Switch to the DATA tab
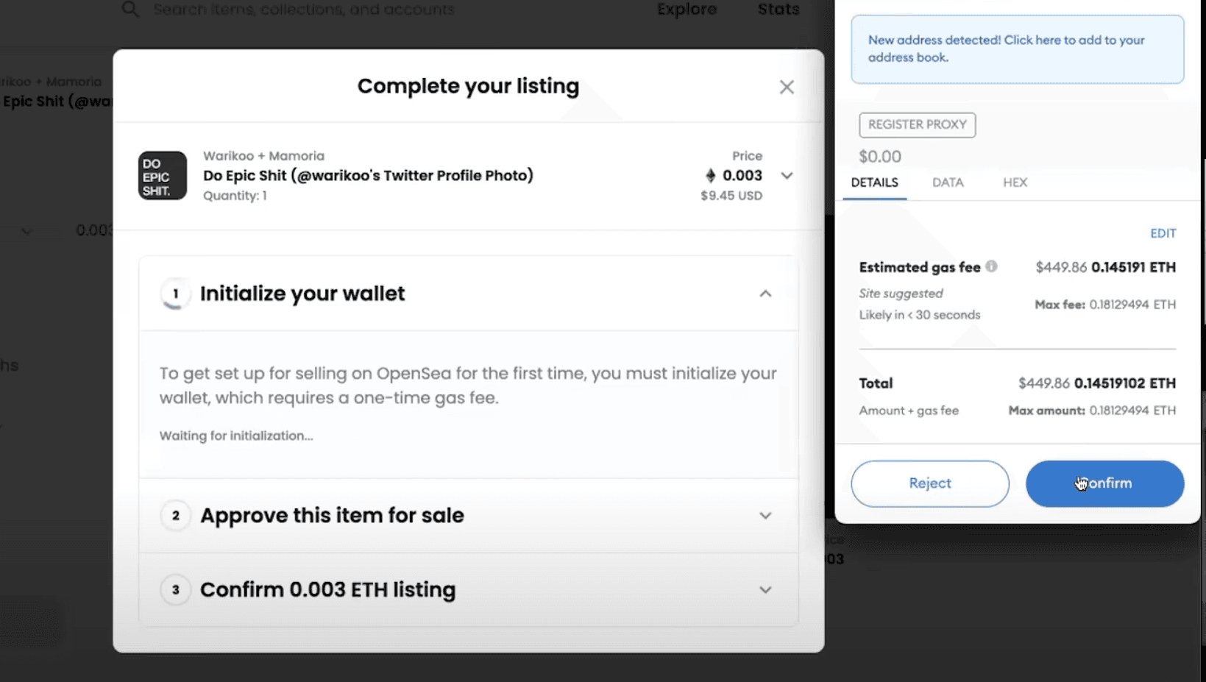Screen dimensions: 1206x682 coord(948,182)
